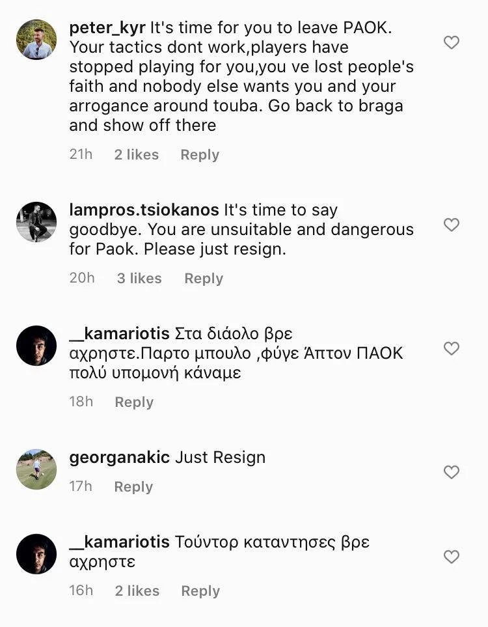Reply to peter_kyr's comment

pos(200,155)
